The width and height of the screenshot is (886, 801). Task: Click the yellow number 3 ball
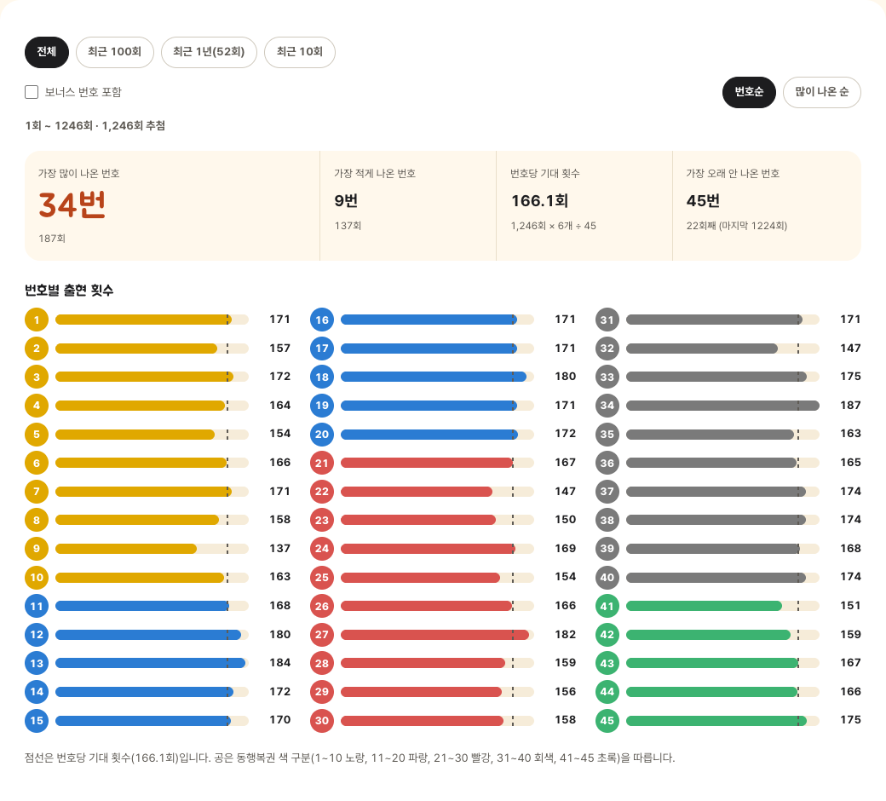37,377
